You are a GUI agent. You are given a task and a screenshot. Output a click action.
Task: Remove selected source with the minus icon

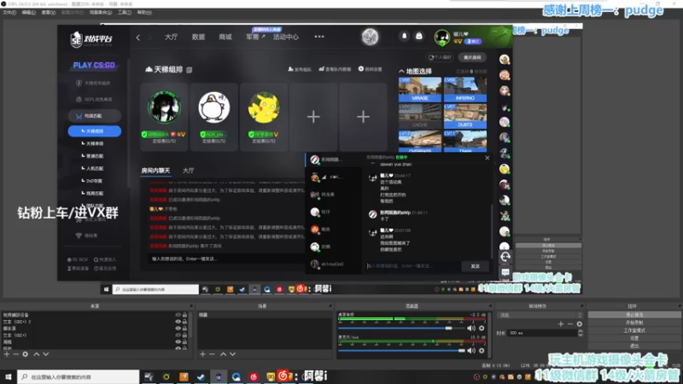tap(15, 354)
